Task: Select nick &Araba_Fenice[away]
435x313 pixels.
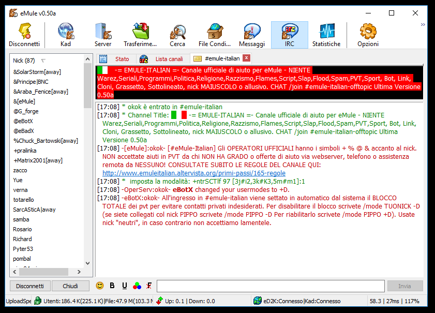Action: pyautogui.click(x=40, y=92)
